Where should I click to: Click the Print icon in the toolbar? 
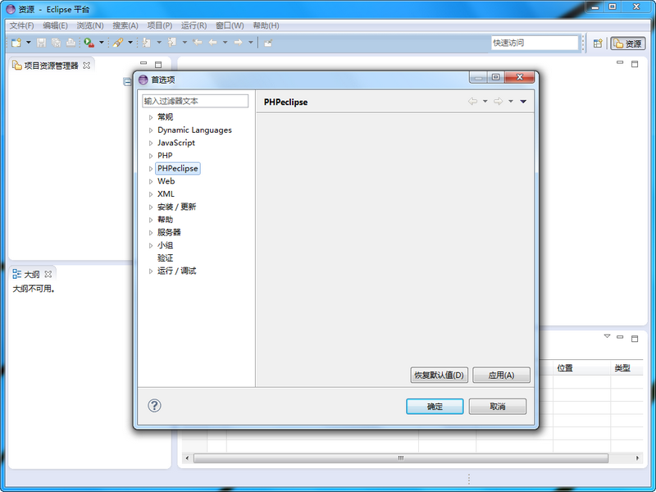click(71, 42)
